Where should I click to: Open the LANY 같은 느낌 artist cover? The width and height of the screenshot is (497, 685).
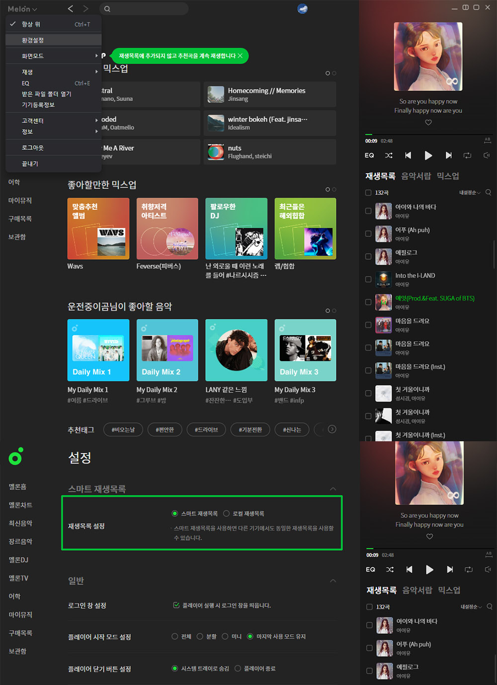[x=237, y=350]
